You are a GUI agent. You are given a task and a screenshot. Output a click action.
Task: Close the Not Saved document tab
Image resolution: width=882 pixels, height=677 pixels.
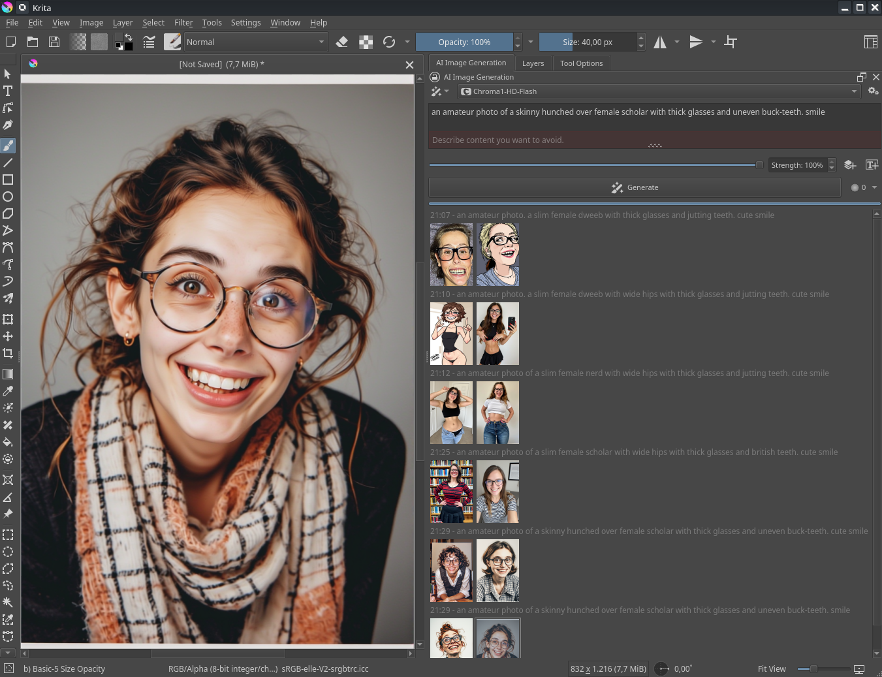point(409,65)
